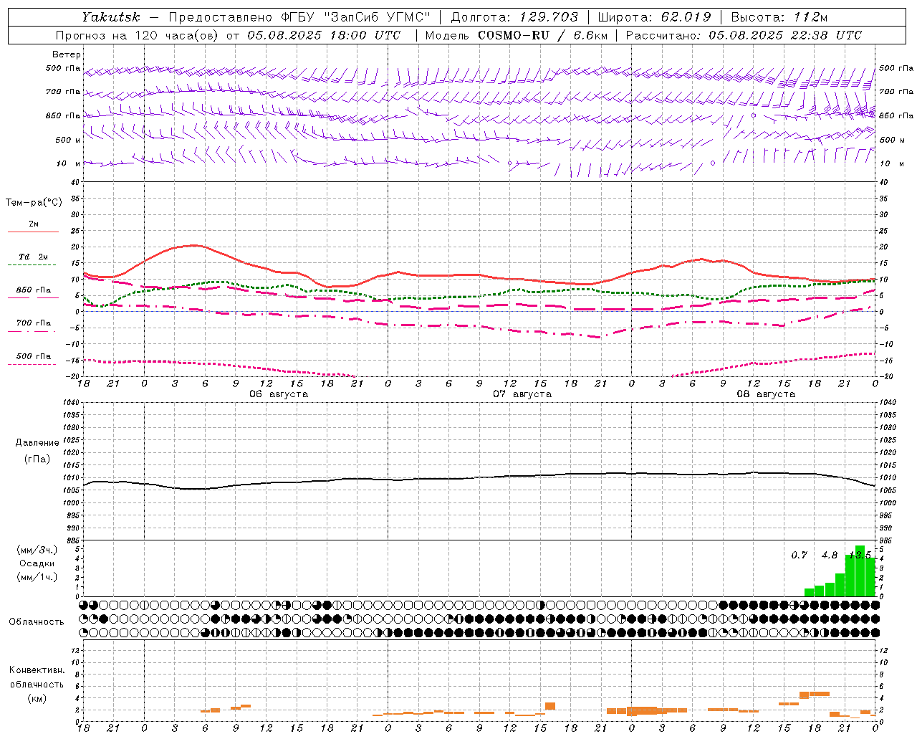Click the 13.5 precipitation total value
This screenshot has height=734, width=917.
pyautogui.click(x=860, y=556)
